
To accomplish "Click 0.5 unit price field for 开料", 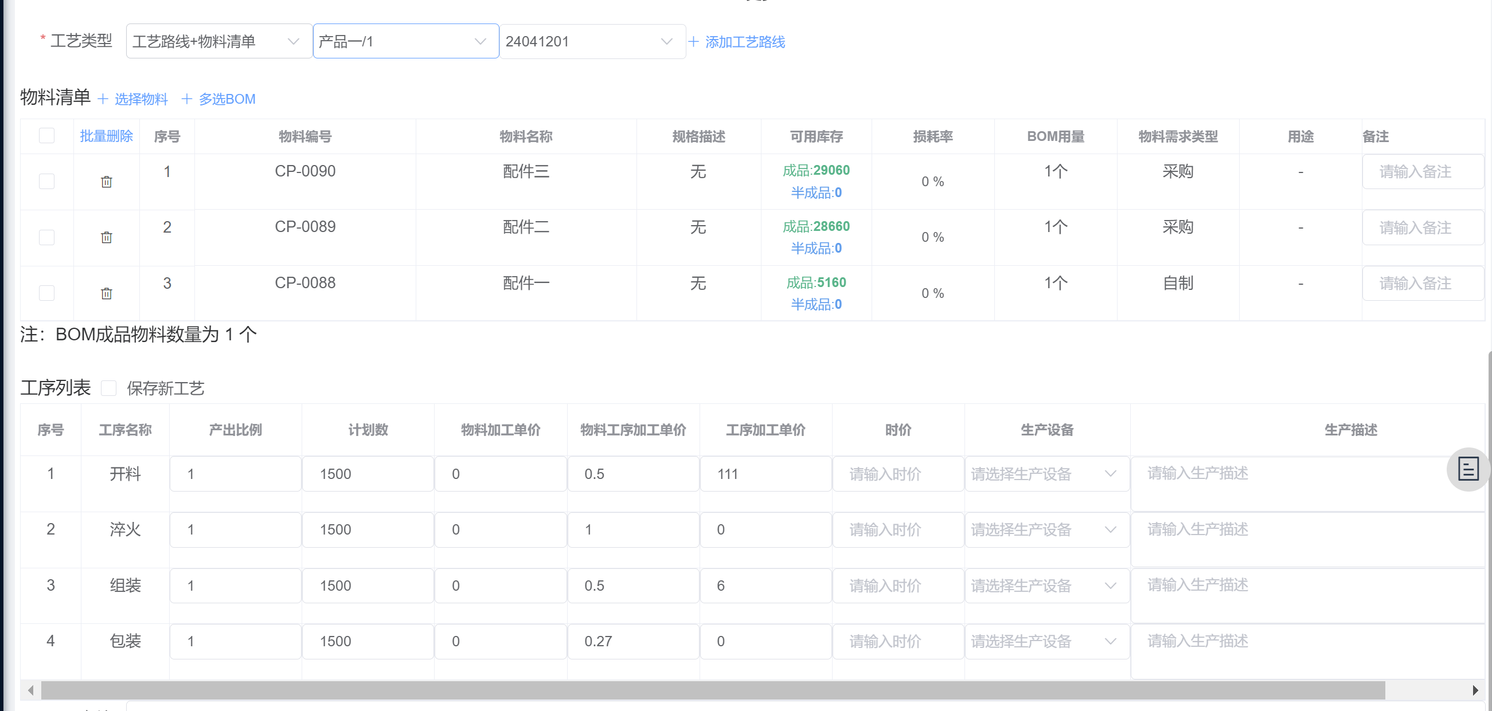I will point(633,474).
